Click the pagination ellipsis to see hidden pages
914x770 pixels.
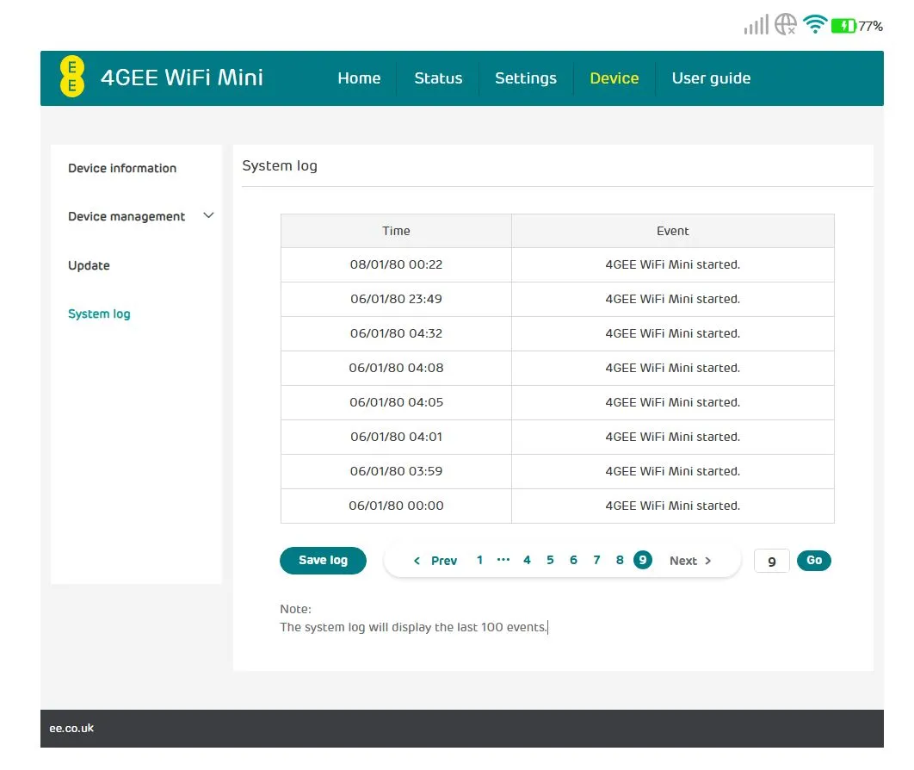[x=503, y=560]
